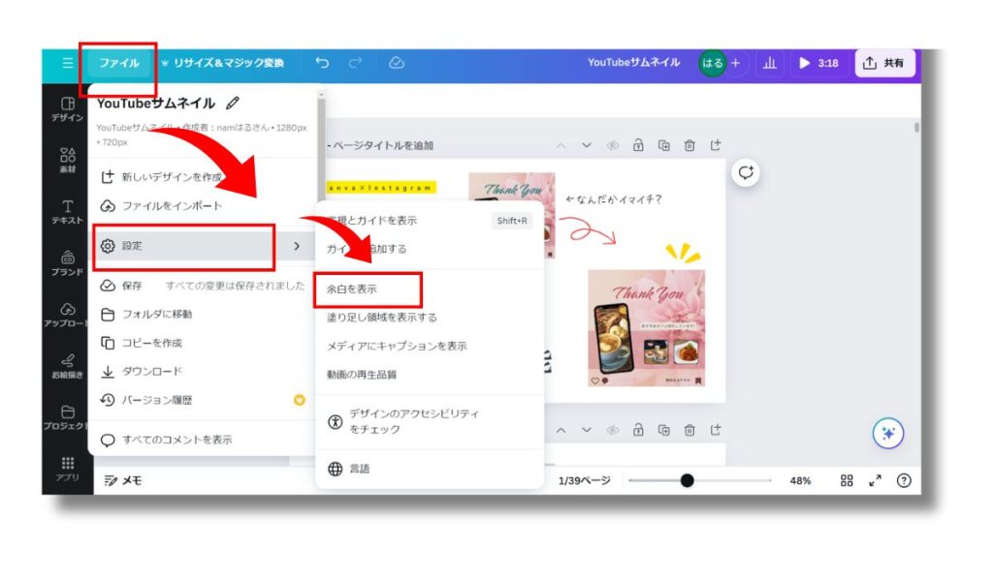Click the help question mark icon
993x578 pixels.
903,480
